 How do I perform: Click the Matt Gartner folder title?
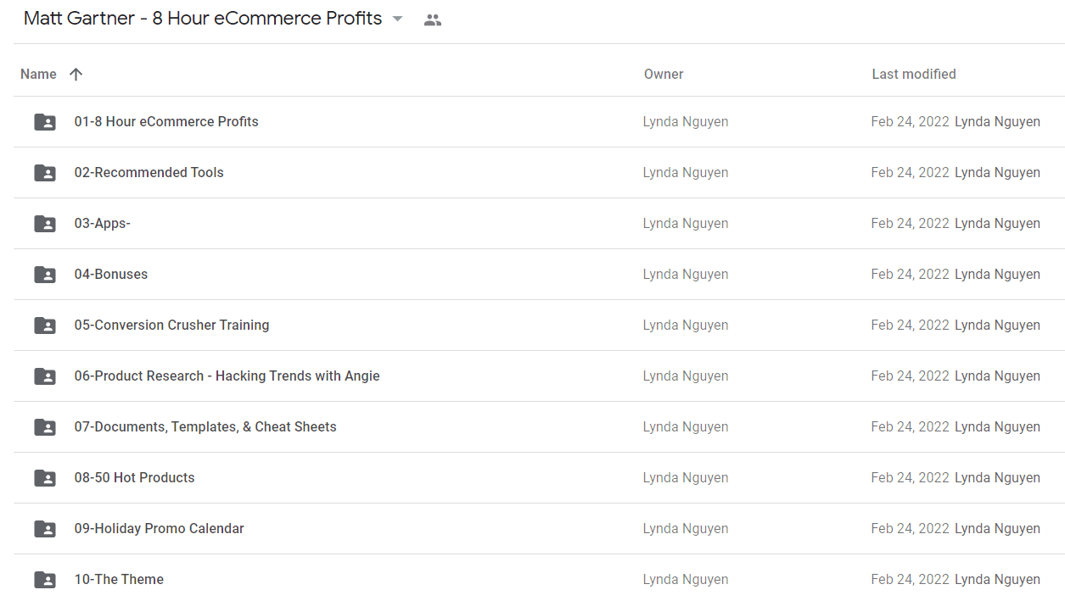(x=203, y=19)
